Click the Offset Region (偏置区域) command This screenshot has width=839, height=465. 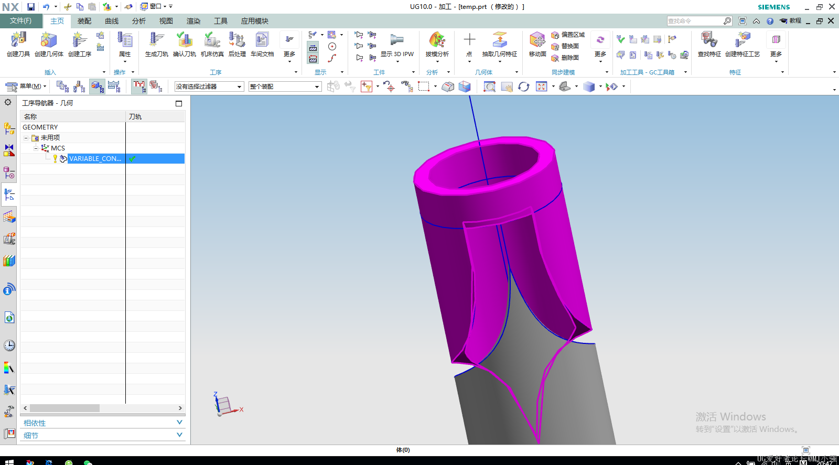(568, 35)
